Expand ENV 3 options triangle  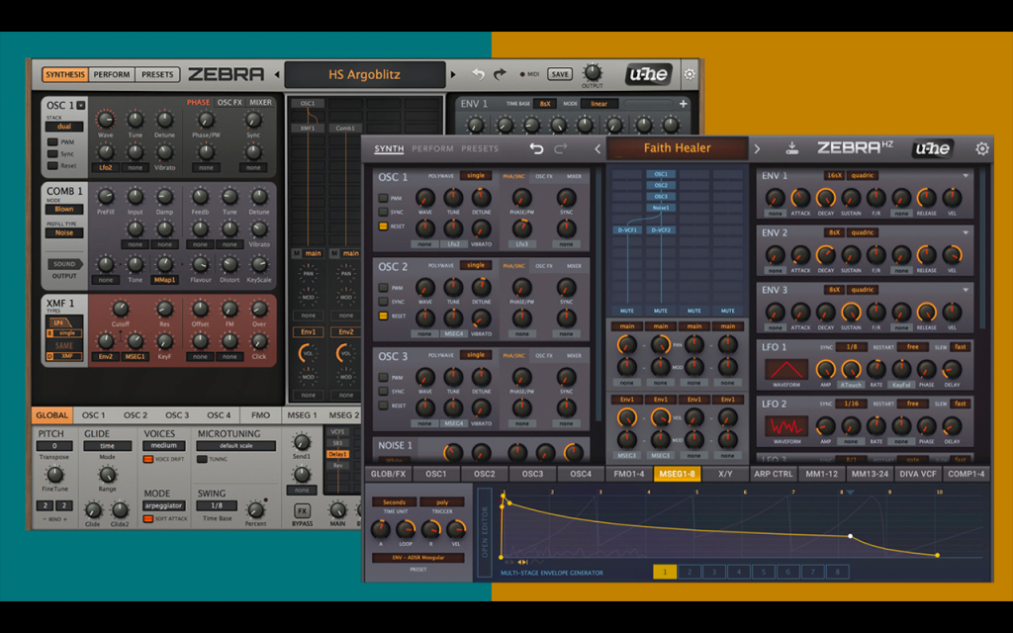click(x=966, y=290)
